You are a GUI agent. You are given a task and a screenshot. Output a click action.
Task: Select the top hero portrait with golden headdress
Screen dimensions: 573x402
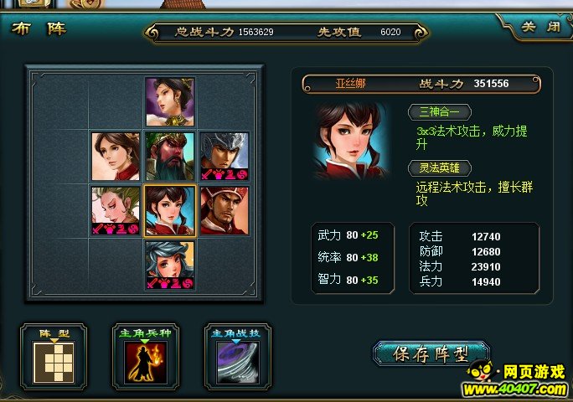(x=170, y=101)
